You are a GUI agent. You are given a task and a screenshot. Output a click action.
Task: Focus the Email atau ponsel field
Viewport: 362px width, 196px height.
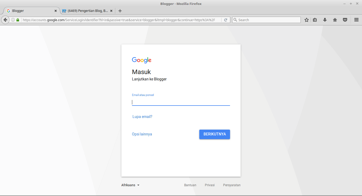click(181, 102)
